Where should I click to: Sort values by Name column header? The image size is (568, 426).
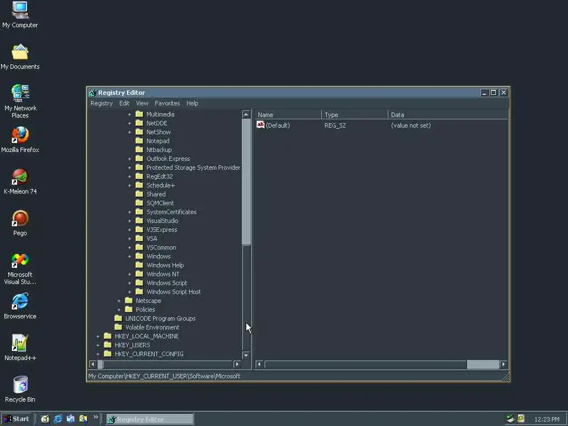(288, 115)
